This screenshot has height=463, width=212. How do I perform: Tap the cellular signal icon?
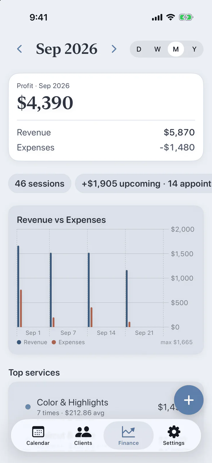click(x=157, y=17)
